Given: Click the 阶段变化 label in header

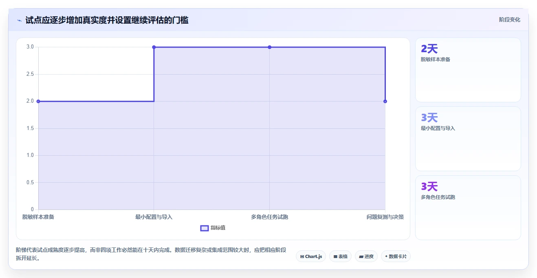Looking at the screenshot, I should pyautogui.click(x=510, y=20).
